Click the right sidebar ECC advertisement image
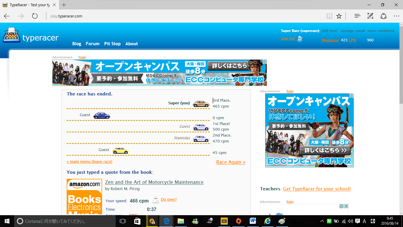403x227 pixels. [x=309, y=130]
